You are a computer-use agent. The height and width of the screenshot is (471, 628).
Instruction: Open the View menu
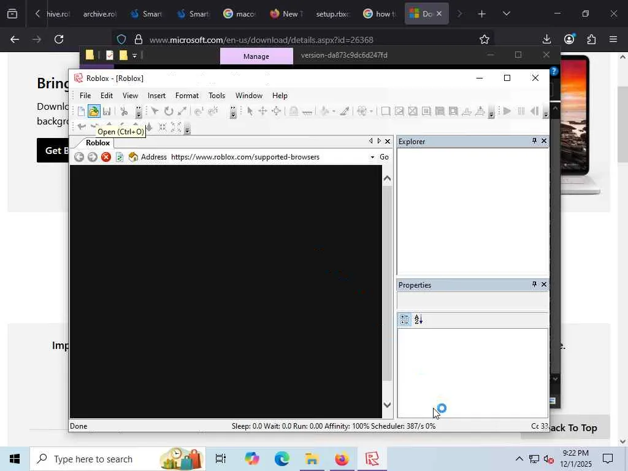(130, 96)
